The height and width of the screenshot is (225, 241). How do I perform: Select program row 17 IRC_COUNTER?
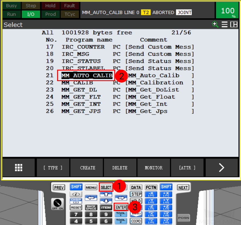point(120,47)
